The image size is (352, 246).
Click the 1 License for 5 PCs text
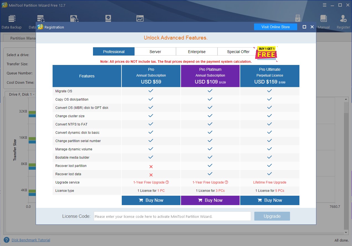[x=270, y=191]
